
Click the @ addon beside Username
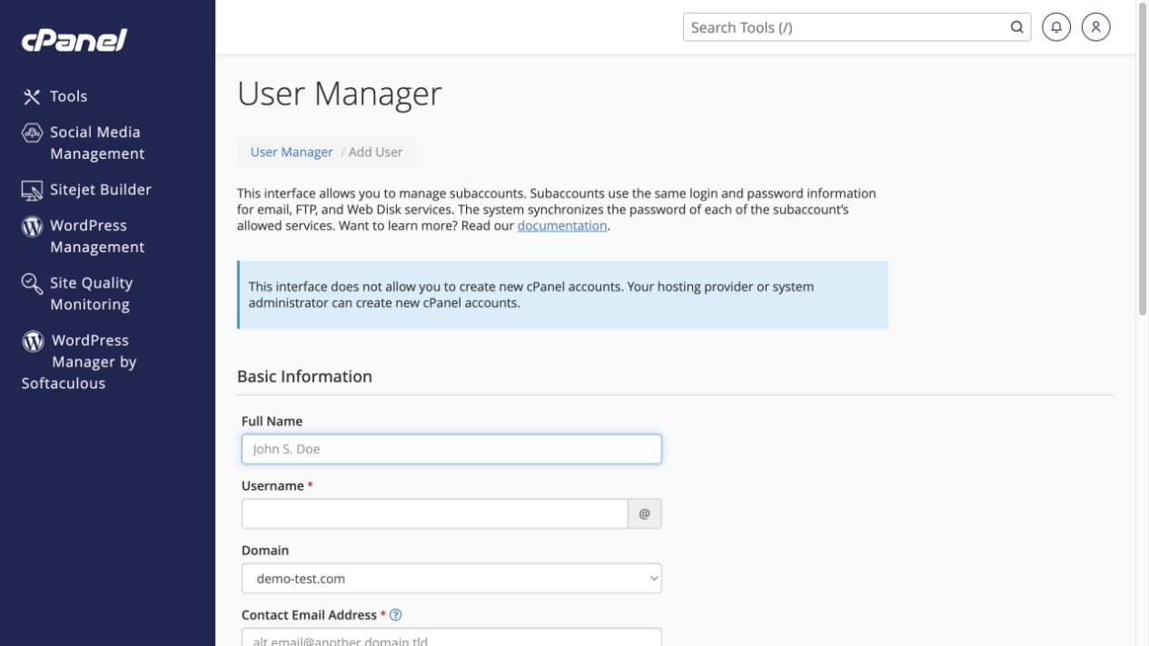(645, 514)
